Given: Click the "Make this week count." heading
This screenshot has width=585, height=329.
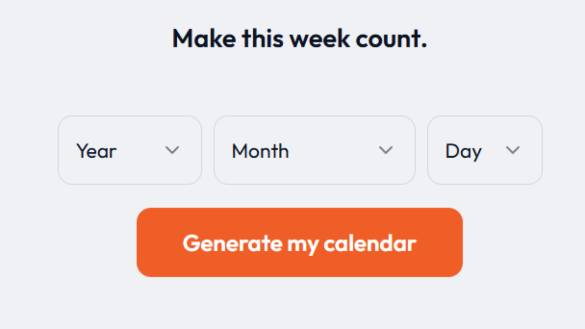Looking at the screenshot, I should [x=299, y=38].
